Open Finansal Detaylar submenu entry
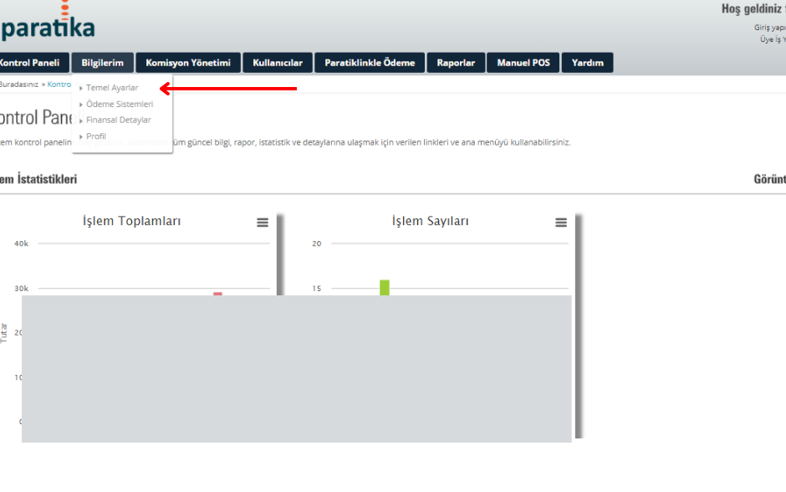The width and height of the screenshot is (786, 492). click(118, 120)
